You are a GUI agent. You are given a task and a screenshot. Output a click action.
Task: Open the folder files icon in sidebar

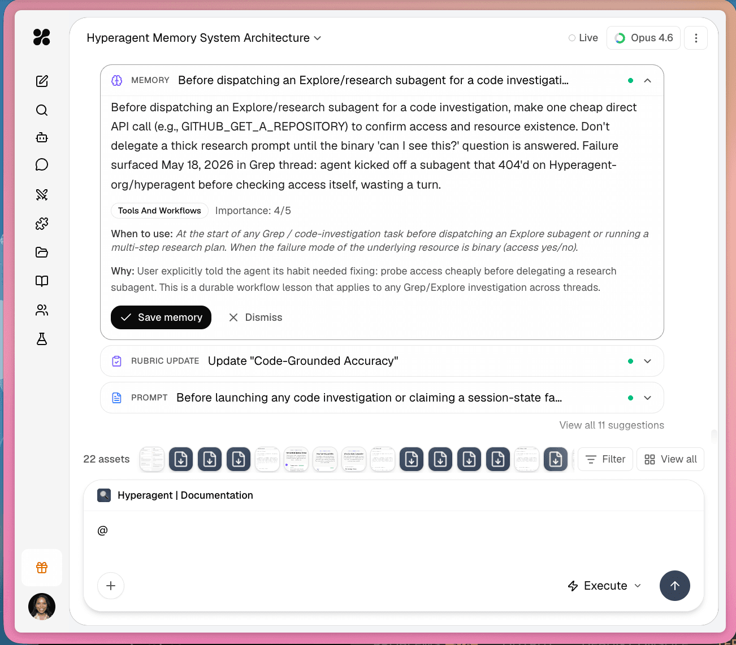[x=42, y=252]
